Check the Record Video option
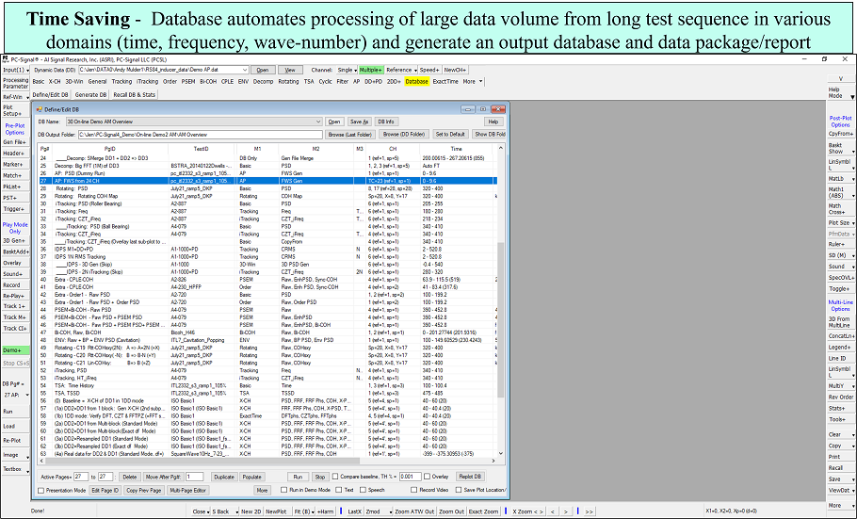This screenshot has width=857, height=519. coord(415,490)
